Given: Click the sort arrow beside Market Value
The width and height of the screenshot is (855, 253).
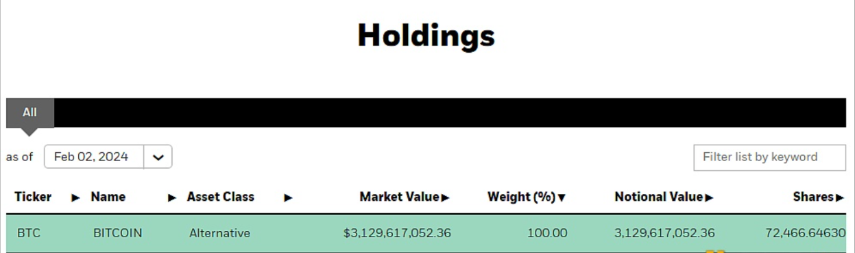Looking at the screenshot, I should (446, 197).
